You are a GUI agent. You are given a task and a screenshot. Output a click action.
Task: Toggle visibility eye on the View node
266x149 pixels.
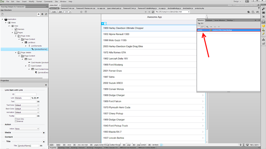[x=12, y=26]
